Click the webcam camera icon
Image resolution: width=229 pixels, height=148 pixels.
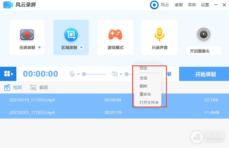coord(204,35)
